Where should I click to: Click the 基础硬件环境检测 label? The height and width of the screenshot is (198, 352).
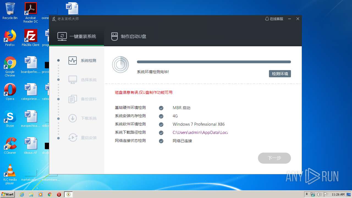pyautogui.click(x=130, y=108)
